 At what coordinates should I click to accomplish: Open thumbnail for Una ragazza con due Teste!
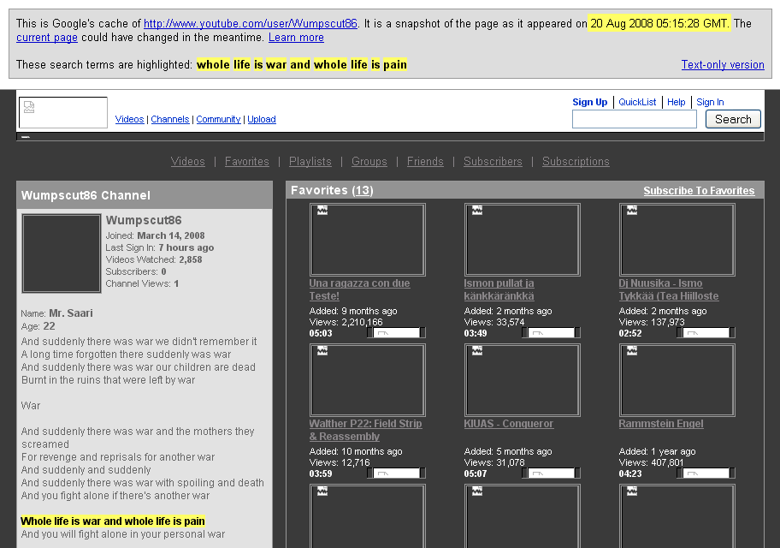click(367, 240)
